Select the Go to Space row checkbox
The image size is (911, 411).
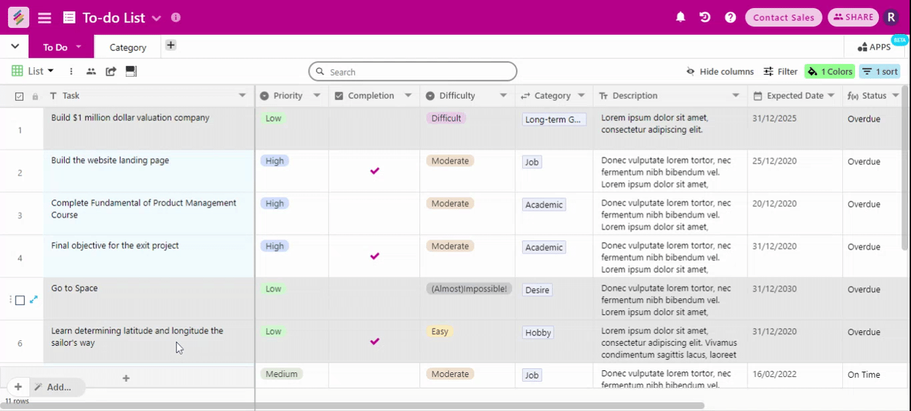pyautogui.click(x=20, y=300)
